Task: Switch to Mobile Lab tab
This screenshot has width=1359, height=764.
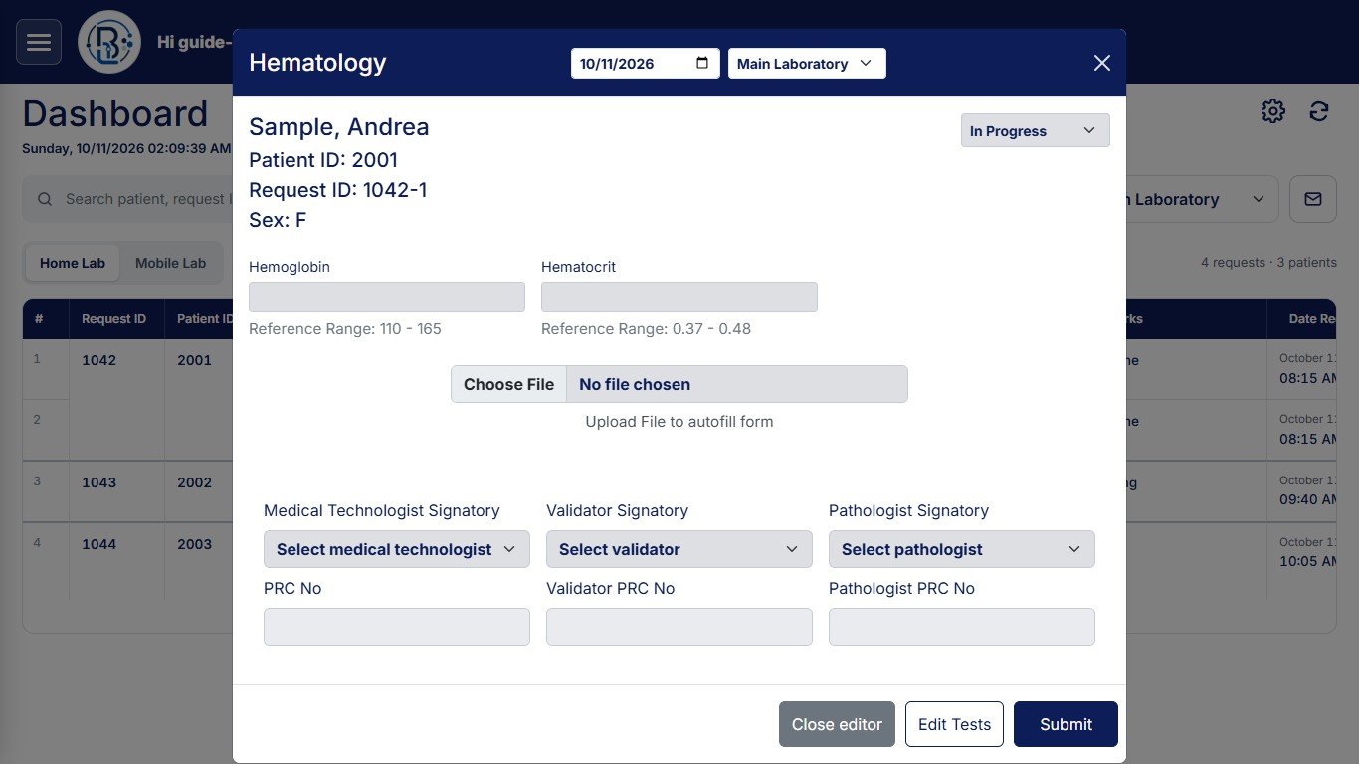Action: [171, 263]
